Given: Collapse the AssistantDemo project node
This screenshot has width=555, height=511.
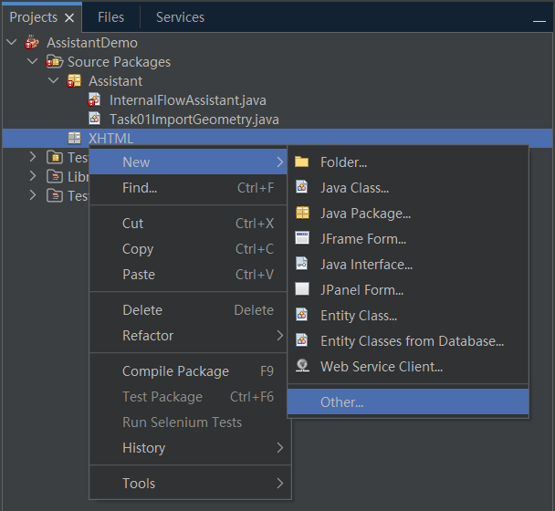Looking at the screenshot, I should [x=12, y=43].
